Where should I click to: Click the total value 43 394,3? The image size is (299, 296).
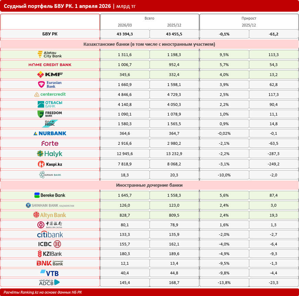125,34
